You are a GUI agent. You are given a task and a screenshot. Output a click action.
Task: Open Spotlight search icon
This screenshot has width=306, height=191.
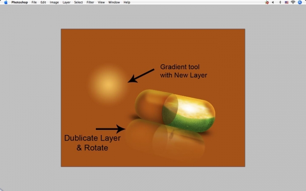click(300, 3)
